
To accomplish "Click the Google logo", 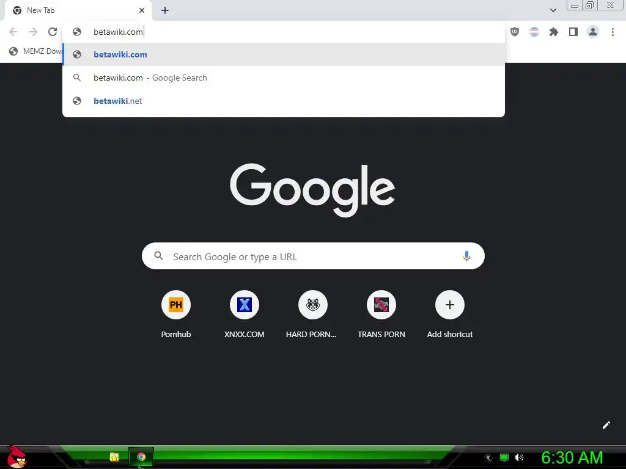I will pyautogui.click(x=312, y=191).
